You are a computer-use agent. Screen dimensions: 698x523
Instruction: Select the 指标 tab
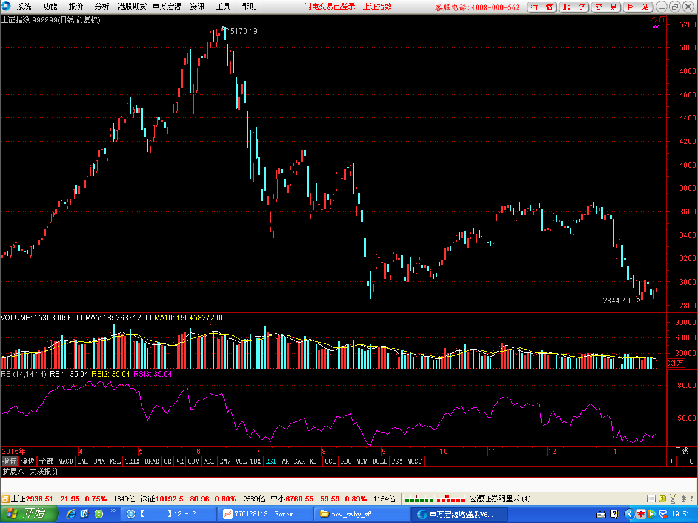[9, 461]
